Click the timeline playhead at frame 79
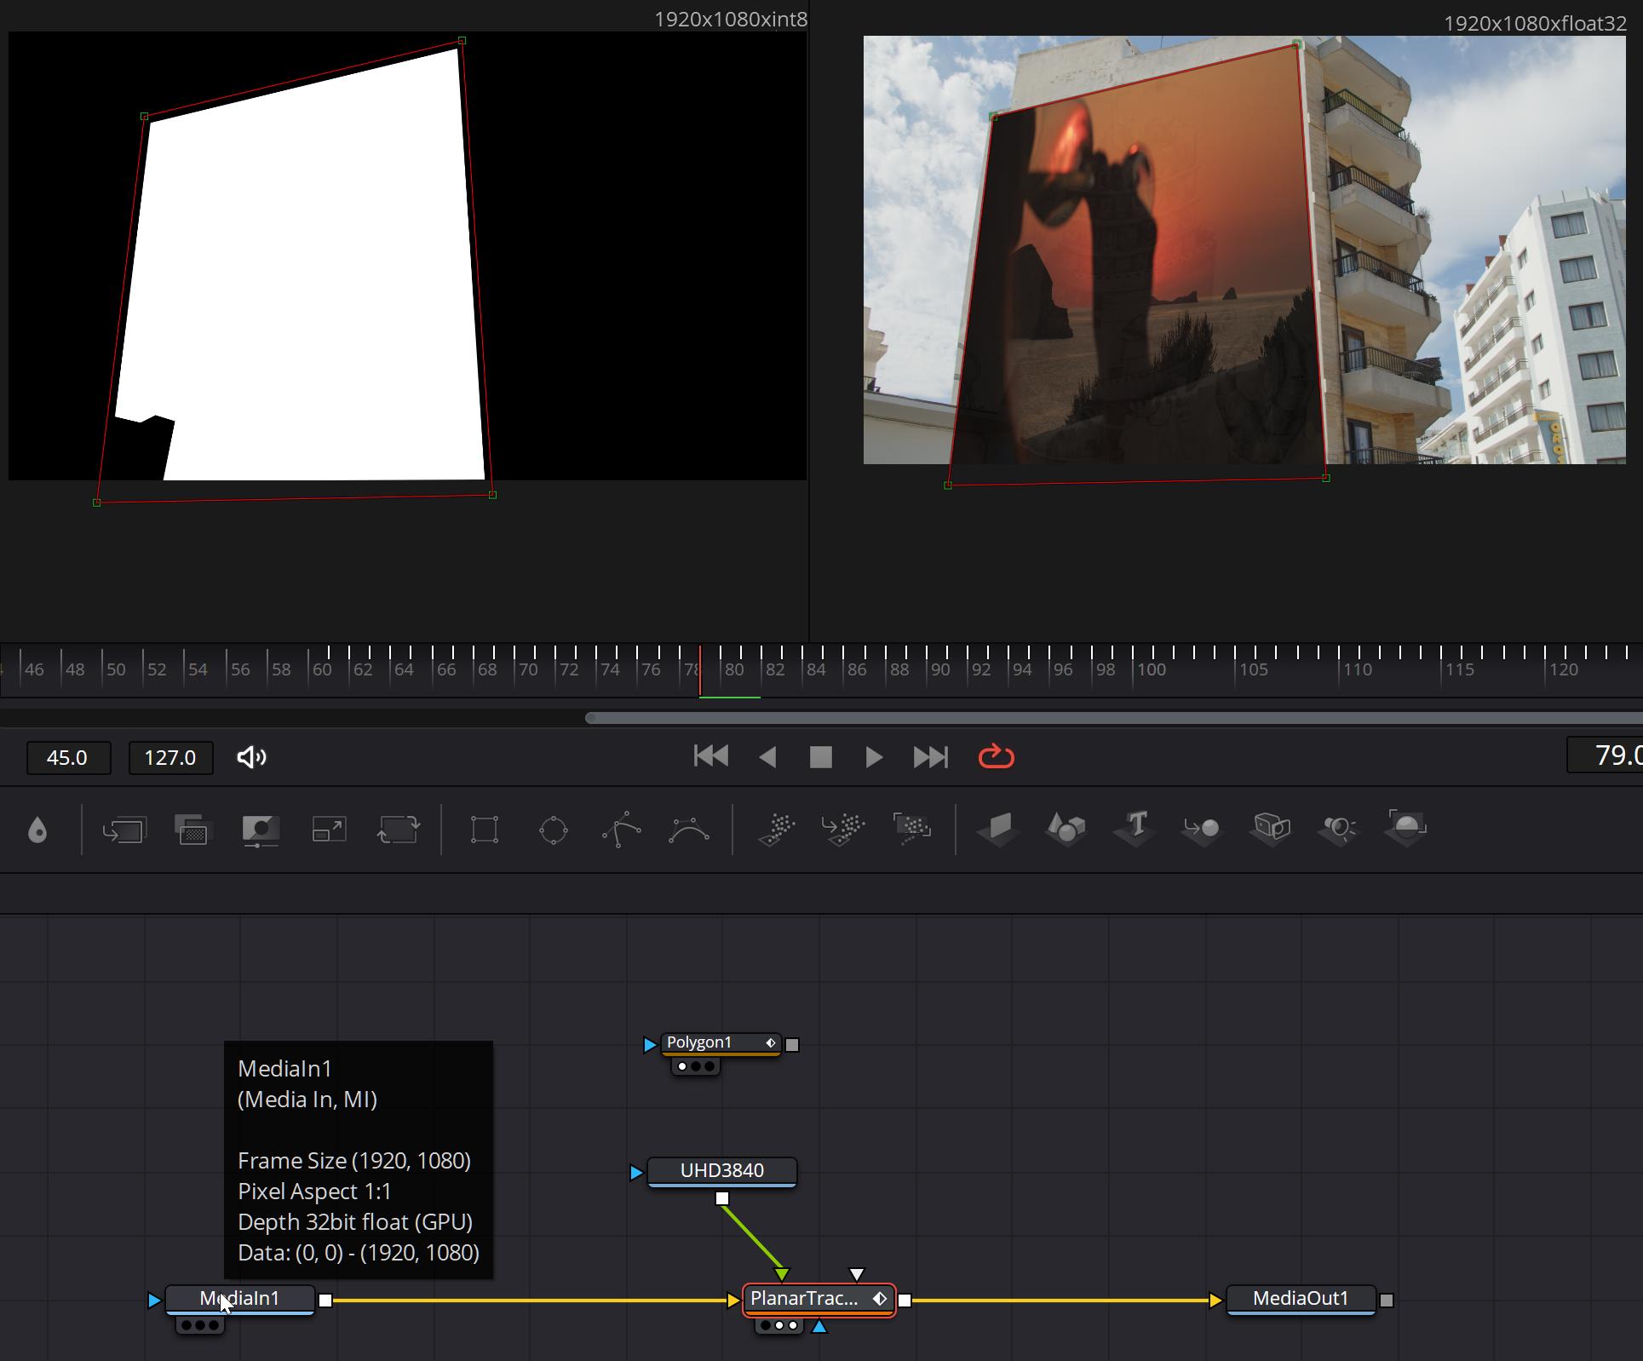This screenshot has height=1361, width=1643. click(x=700, y=670)
